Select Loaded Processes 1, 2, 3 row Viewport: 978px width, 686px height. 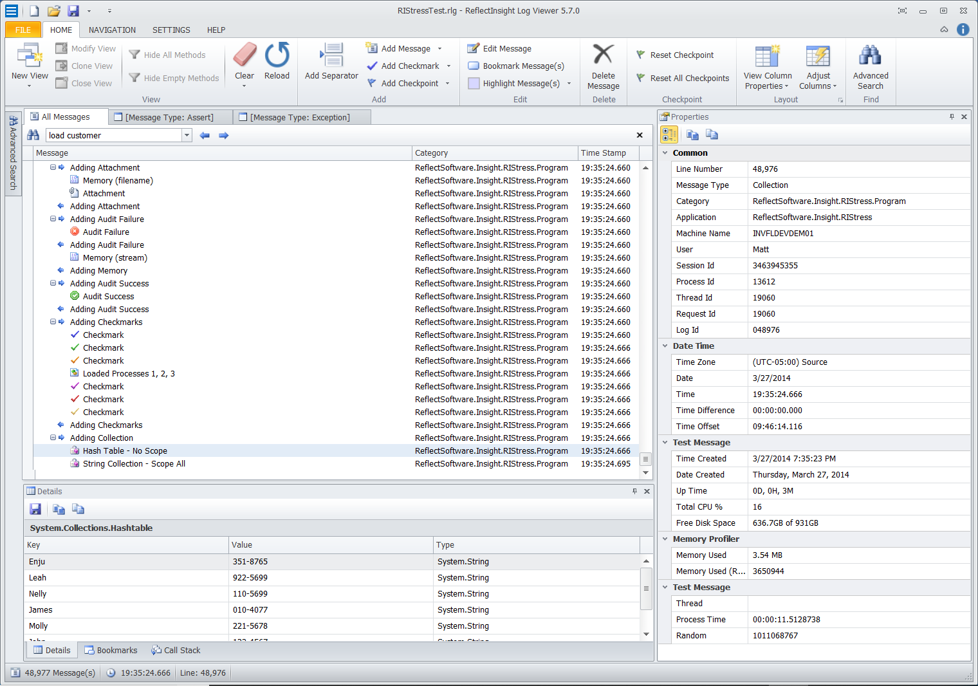pos(336,373)
